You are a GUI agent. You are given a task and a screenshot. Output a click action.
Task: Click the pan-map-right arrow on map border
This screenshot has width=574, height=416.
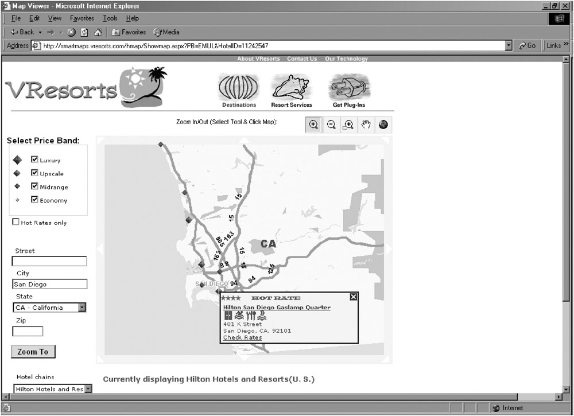[x=389, y=249]
